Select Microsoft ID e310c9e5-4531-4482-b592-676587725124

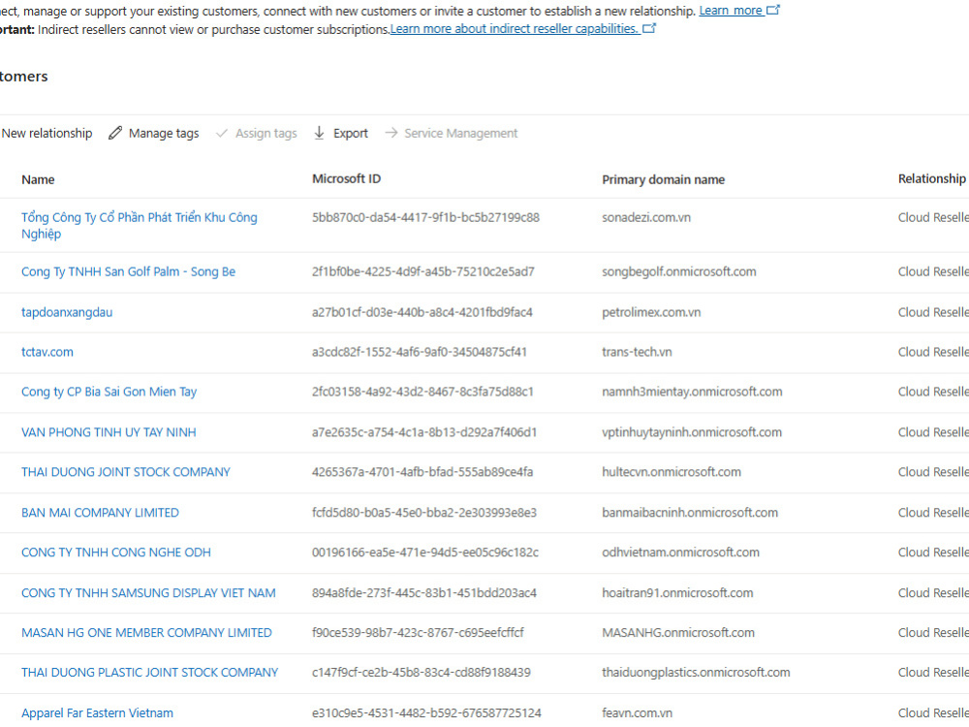pyautogui.click(x=426, y=712)
